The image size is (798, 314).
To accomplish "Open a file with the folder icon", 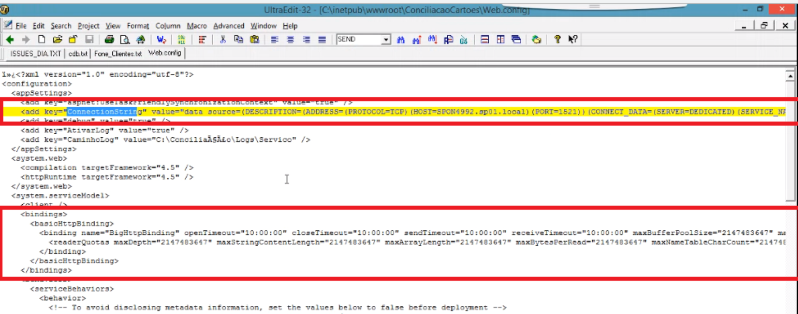I will point(57,40).
